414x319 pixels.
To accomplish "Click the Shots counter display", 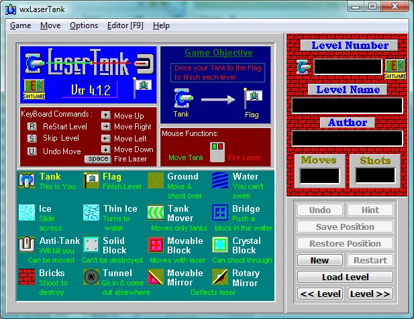I will click(375, 176).
